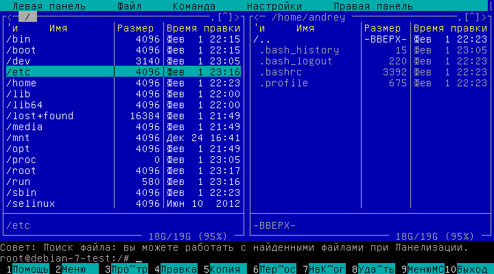Viewport: 494px width, 274px height.
Task: Open the Настройки menu
Action: tap(274, 6)
